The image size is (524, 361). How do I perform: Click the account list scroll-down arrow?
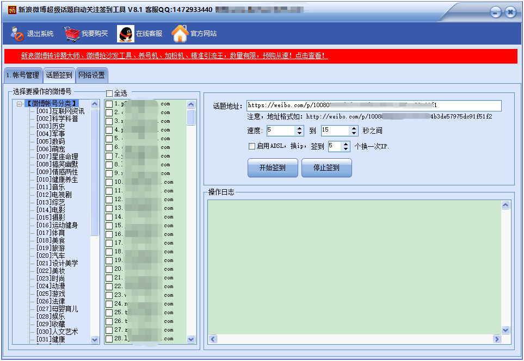(x=191, y=339)
